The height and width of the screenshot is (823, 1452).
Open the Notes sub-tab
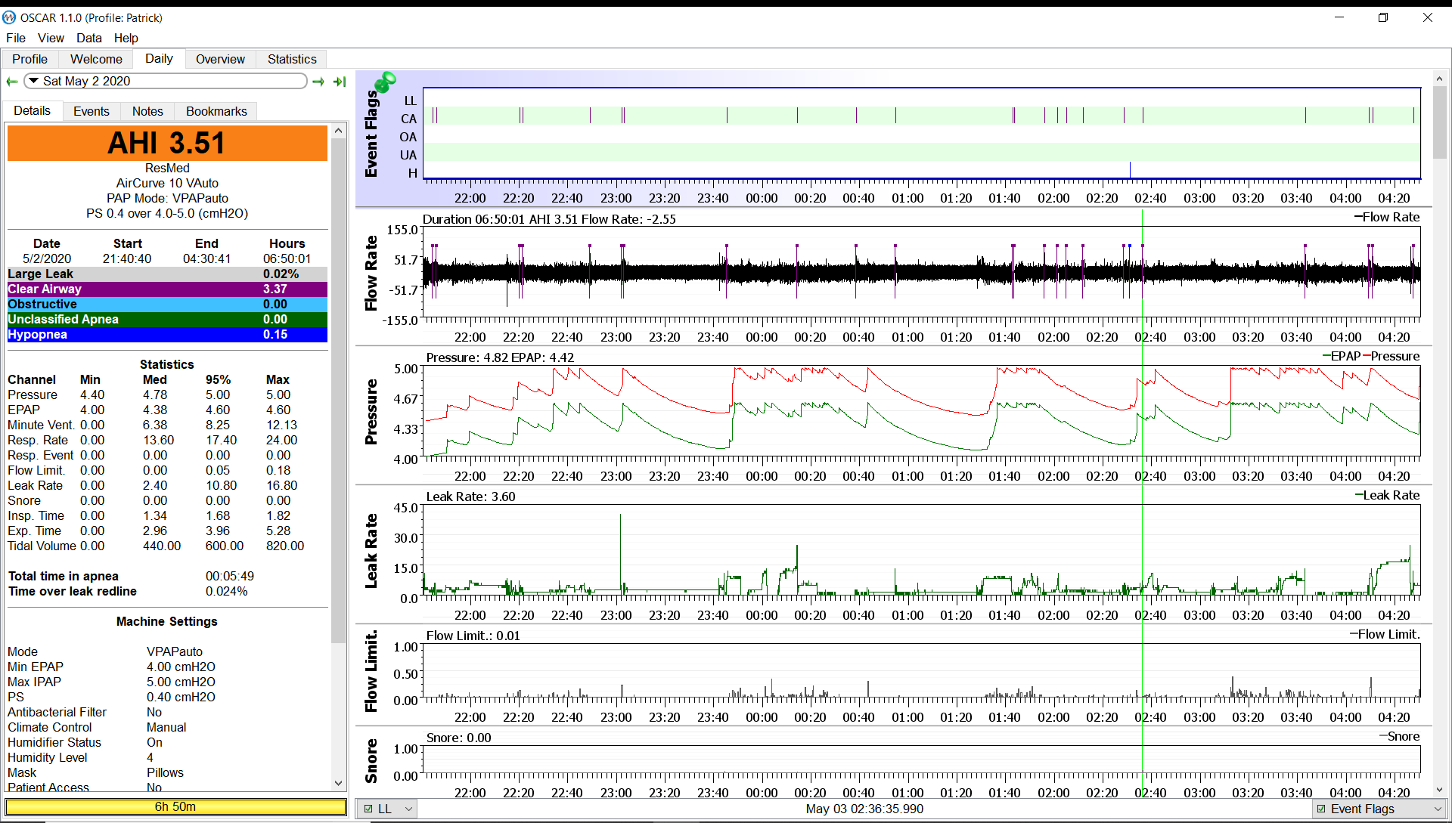coord(147,111)
